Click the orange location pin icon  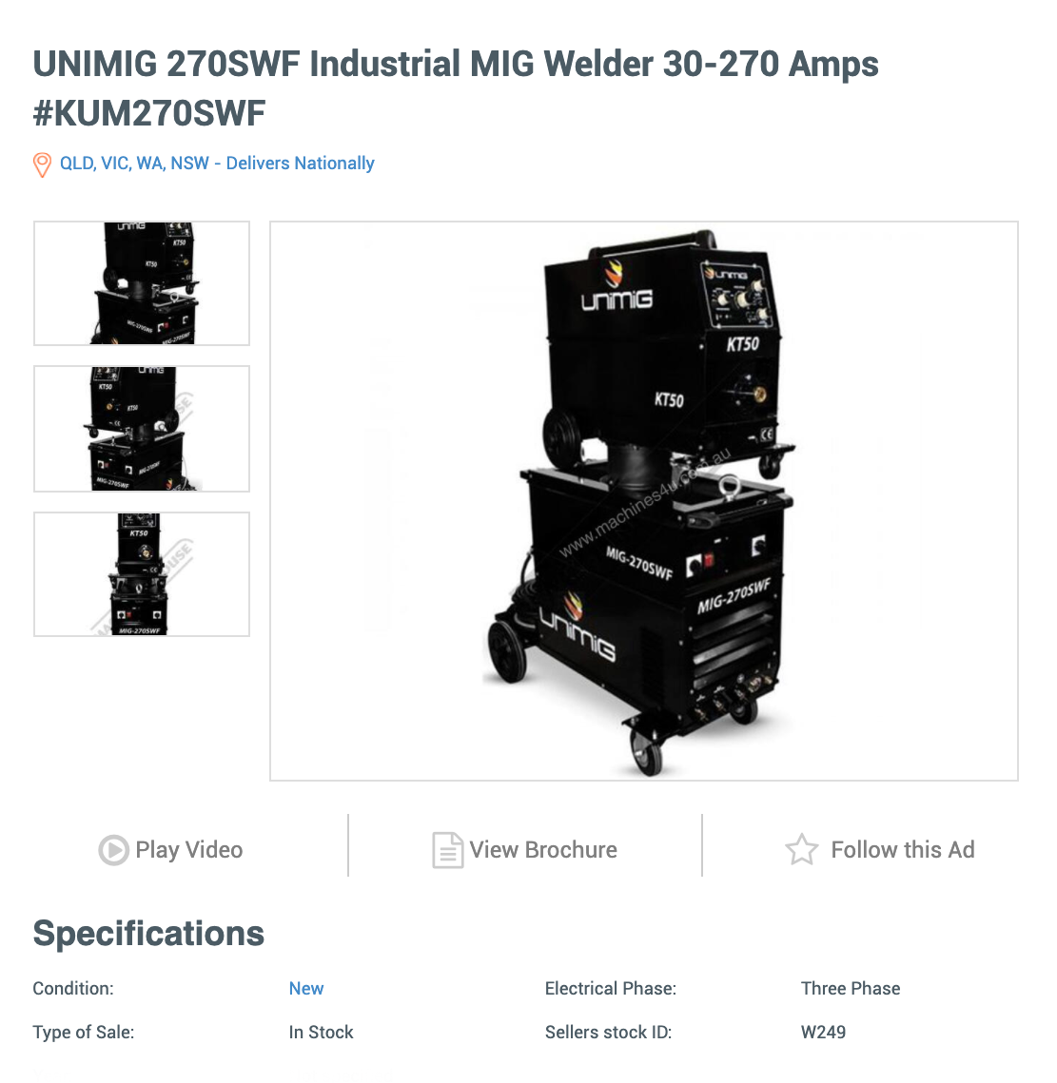(42, 165)
